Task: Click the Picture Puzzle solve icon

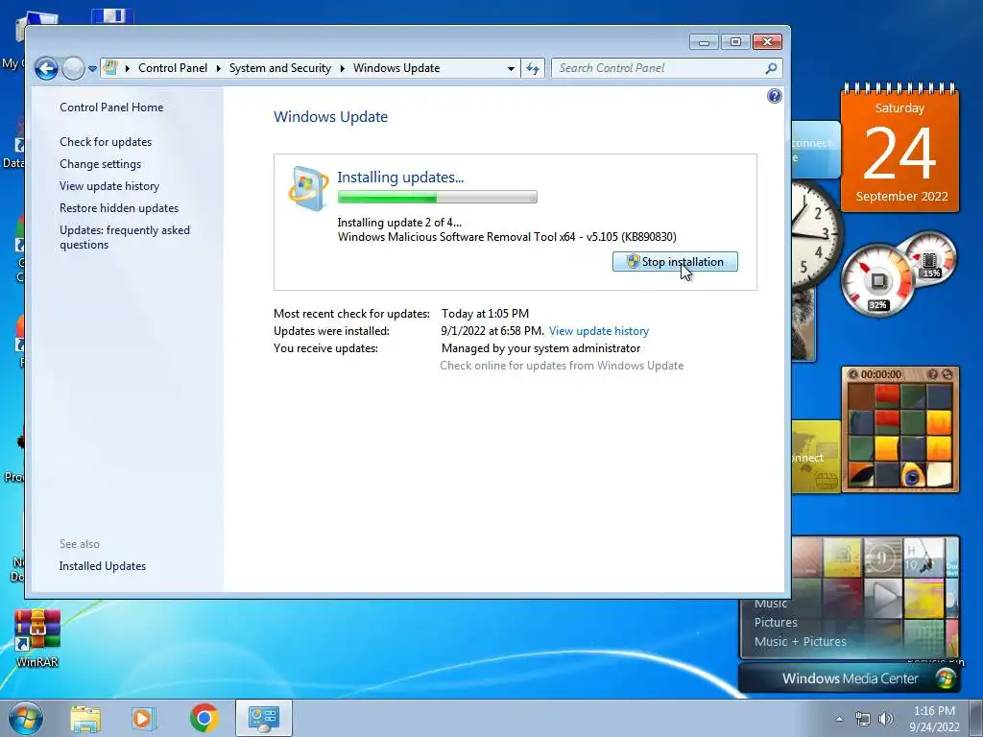Action: click(x=947, y=374)
